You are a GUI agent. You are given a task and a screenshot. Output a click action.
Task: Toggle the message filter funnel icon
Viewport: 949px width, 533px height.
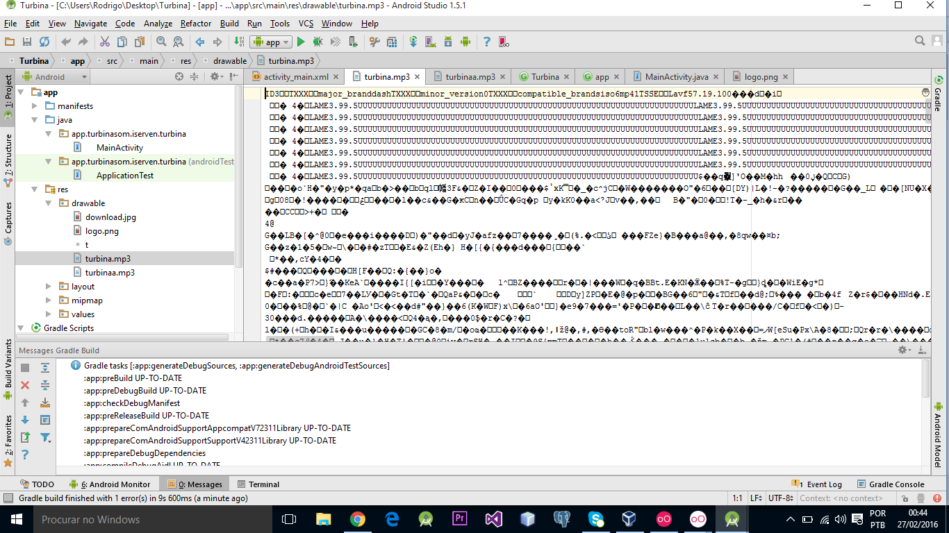[45, 437]
